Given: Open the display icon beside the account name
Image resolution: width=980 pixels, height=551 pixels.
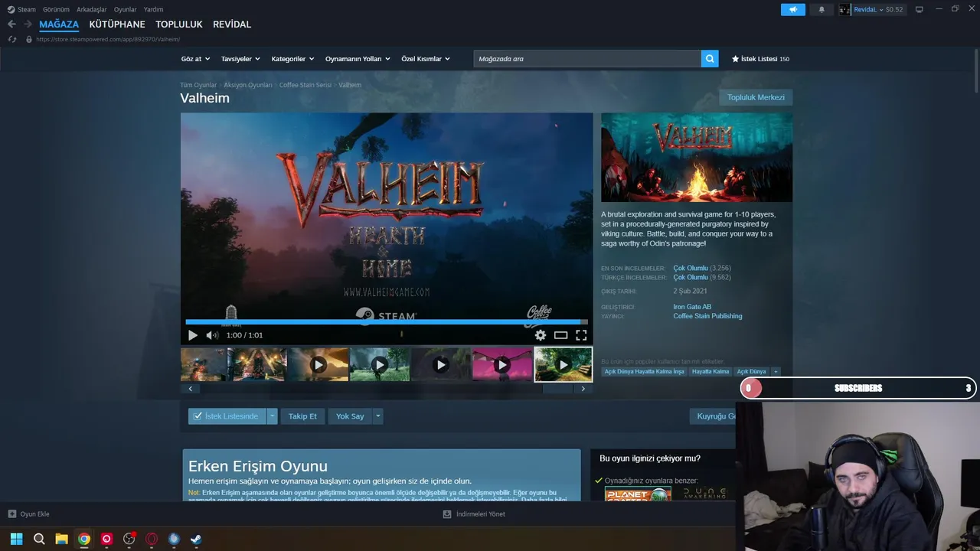Looking at the screenshot, I should pyautogui.click(x=920, y=9).
